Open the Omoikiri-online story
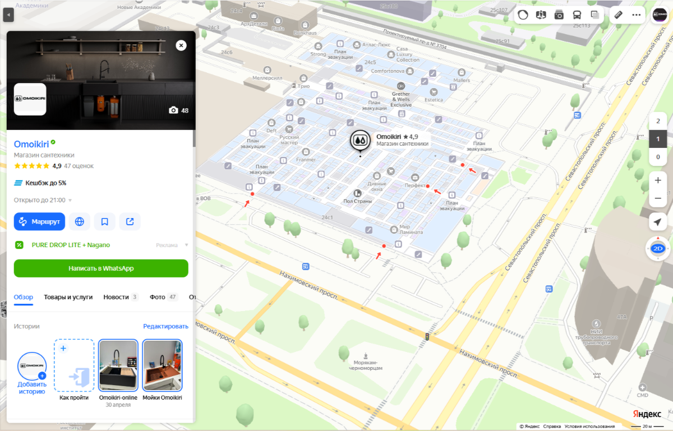This screenshot has height=431, width=673. click(118, 365)
